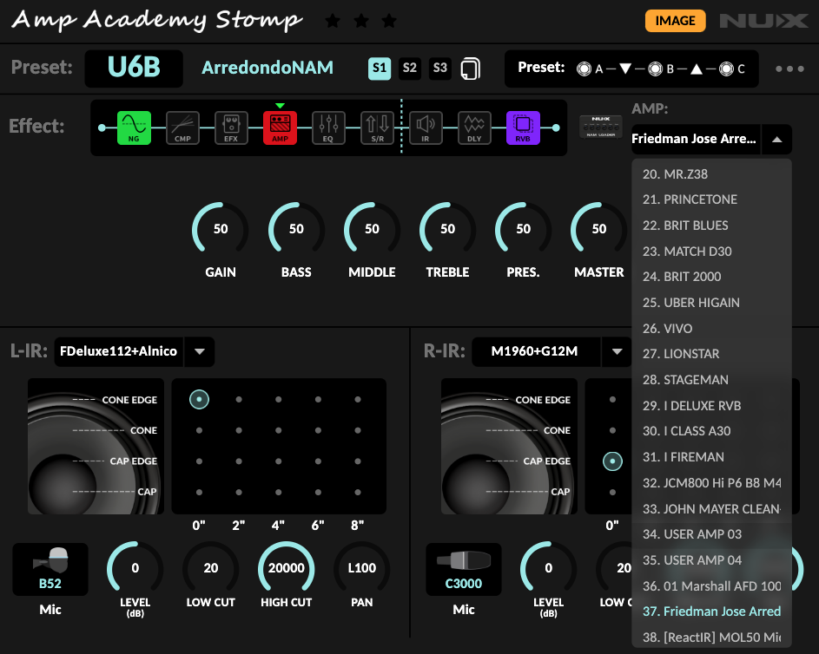Click footswitch A preset icon
This screenshot has width=819, height=654.
584,69
